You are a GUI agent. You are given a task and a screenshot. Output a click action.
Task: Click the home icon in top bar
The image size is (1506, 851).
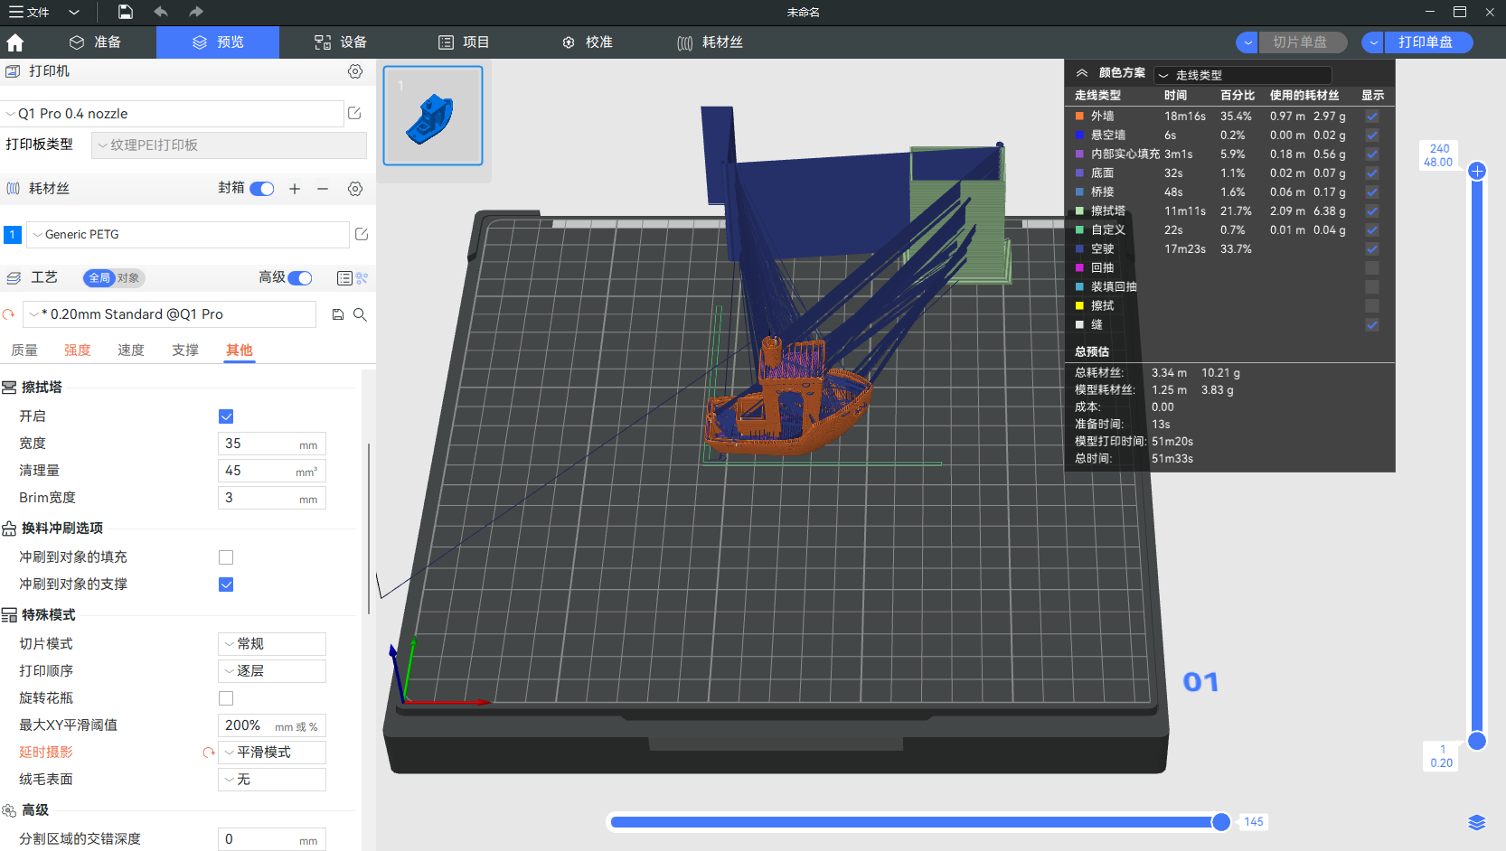pos(15,42)
